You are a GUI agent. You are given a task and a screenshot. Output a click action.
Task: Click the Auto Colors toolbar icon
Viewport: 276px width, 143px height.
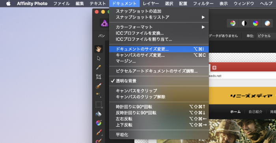click(255, 23)
